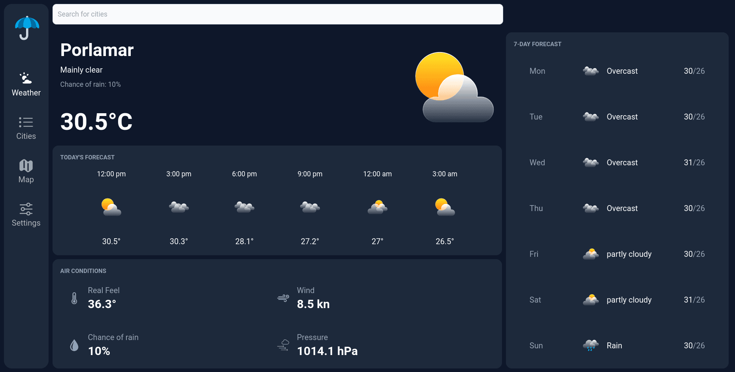Click the overcast icon beside Monday

click(590, 71)
